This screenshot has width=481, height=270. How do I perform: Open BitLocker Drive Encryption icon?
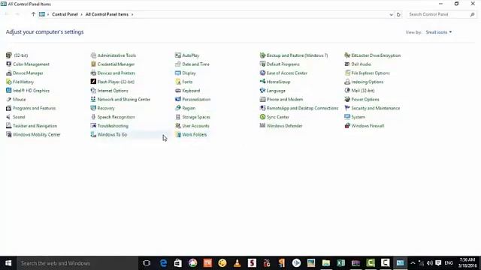point(347,55)
